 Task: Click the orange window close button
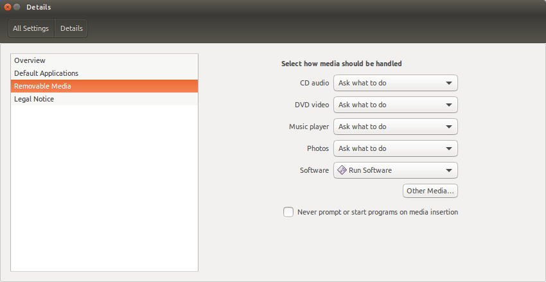[x=7, y=7]
